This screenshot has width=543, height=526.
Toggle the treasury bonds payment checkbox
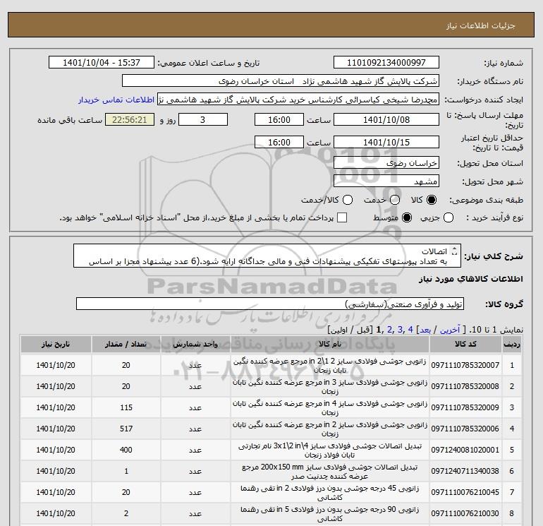343,218
